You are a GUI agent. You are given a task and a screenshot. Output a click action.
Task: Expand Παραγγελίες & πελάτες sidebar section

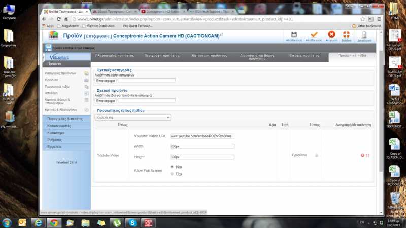(66, 119)
